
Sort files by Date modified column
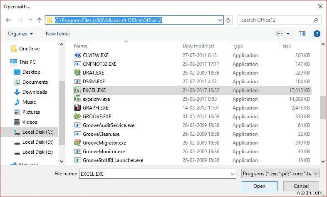pos(198,46)
